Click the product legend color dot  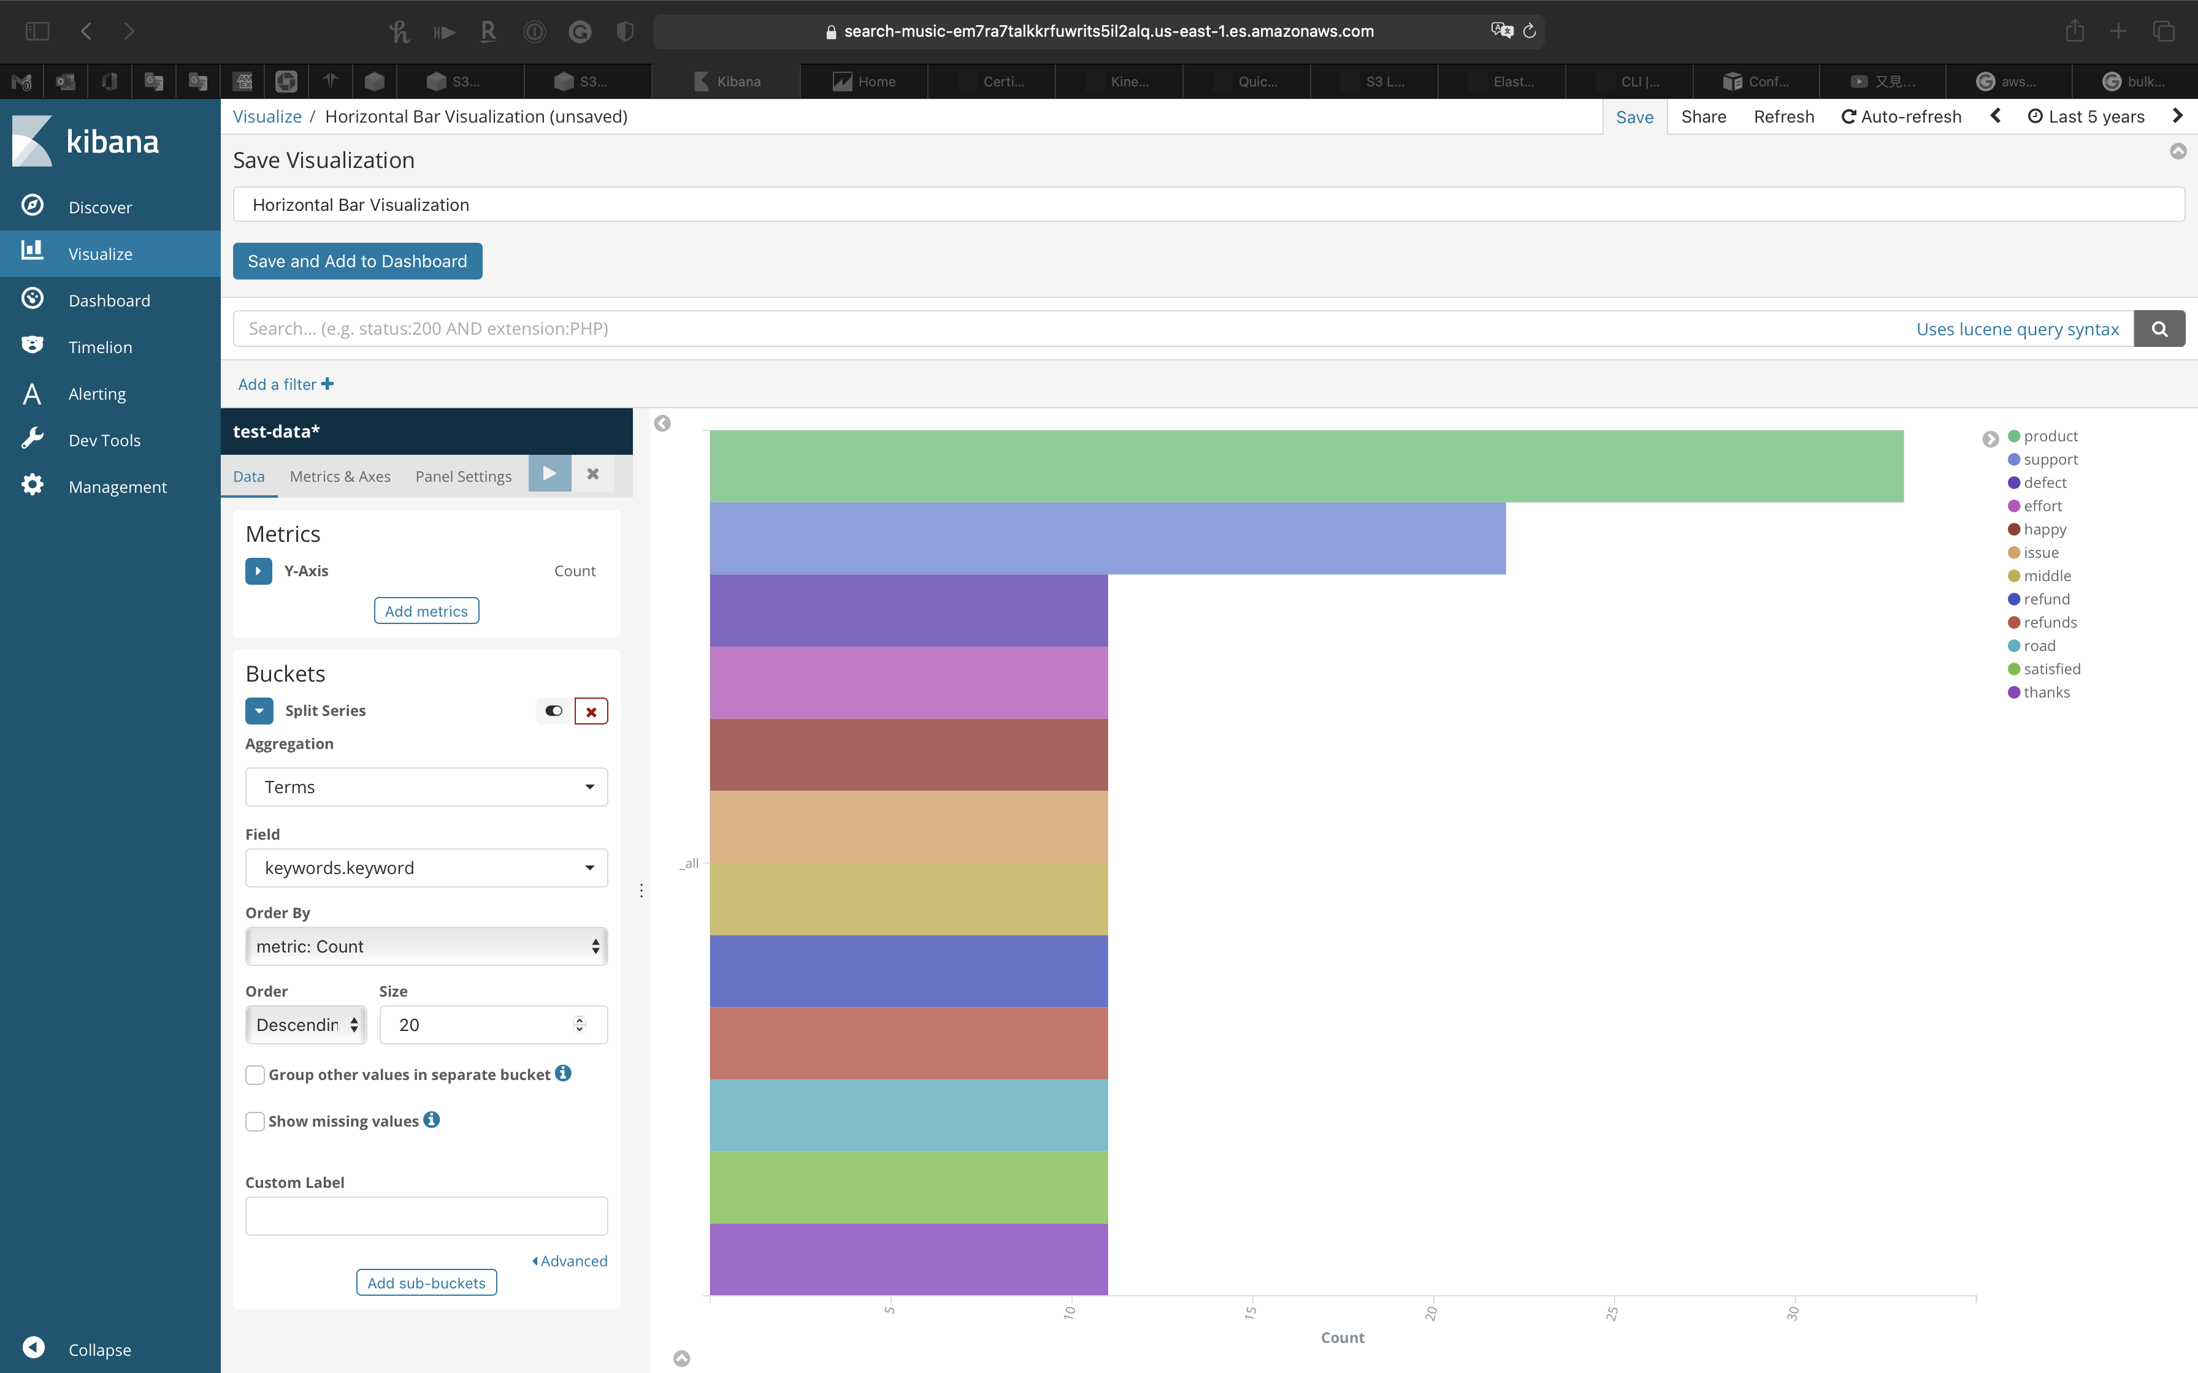[2013, 436]
